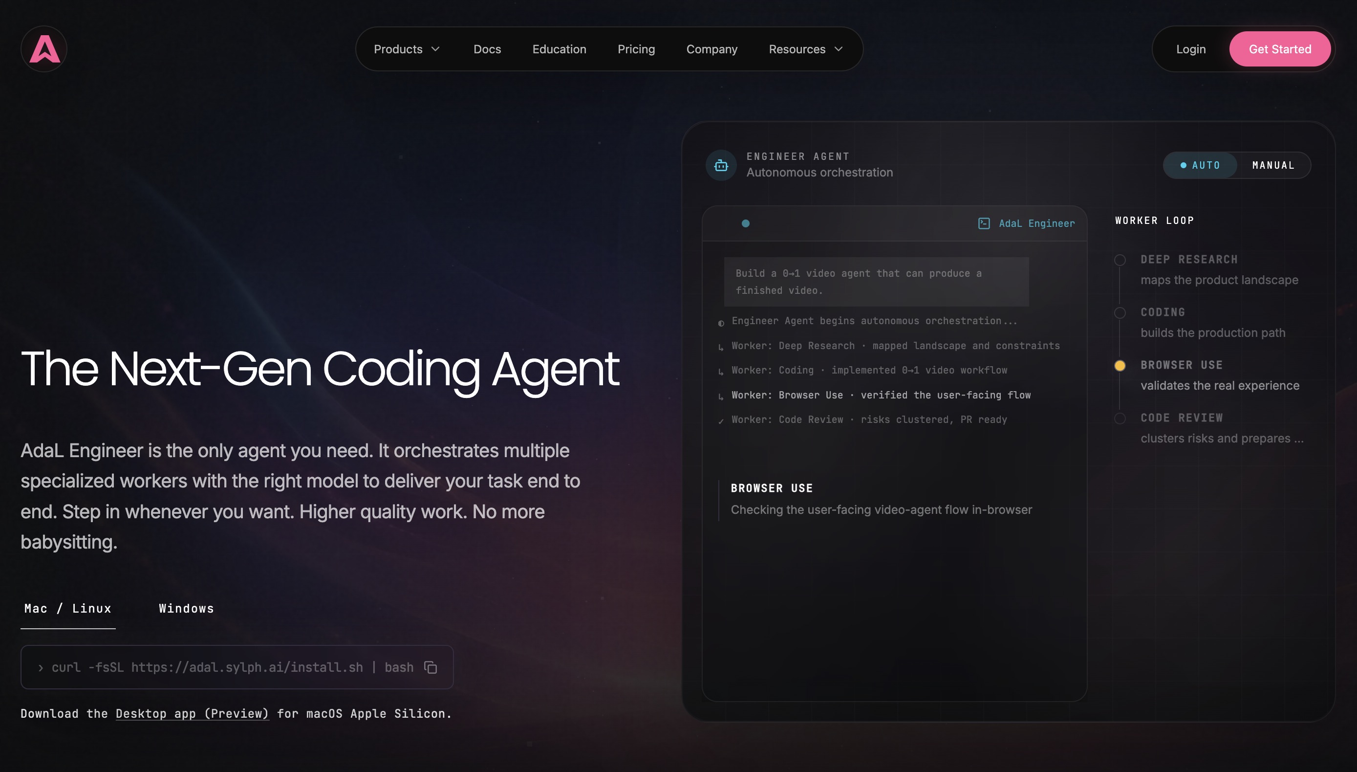Click the ENGINEER AGENT title above 'Autonomous orchestration'
Image resolution: width=1357 pixels, height=772 pixels.
tap(798, 156)
